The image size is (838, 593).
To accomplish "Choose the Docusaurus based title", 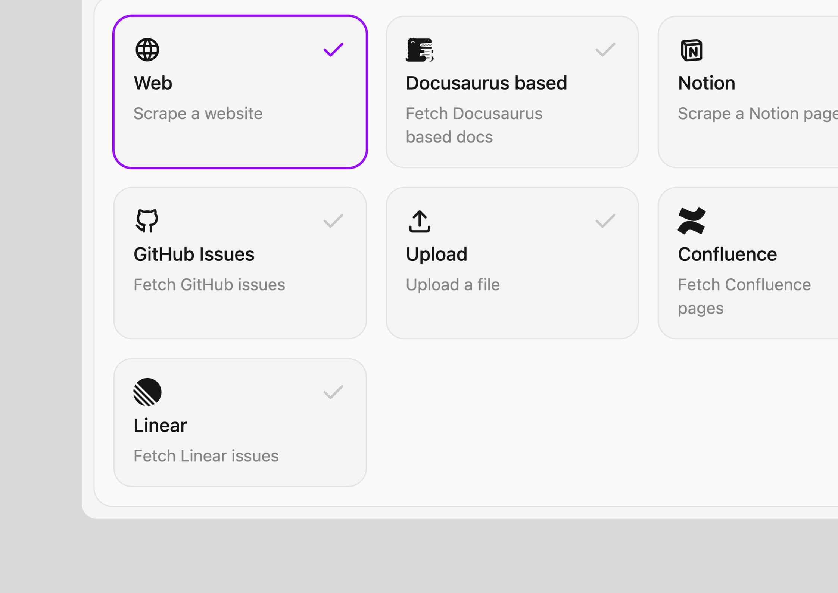I will [486, 83].
